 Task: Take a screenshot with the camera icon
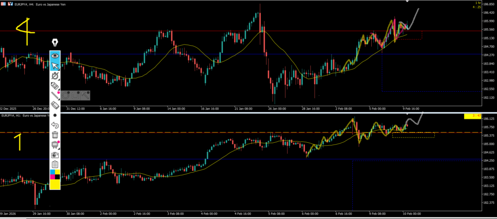pyautogui.click(x=55, y=155)
